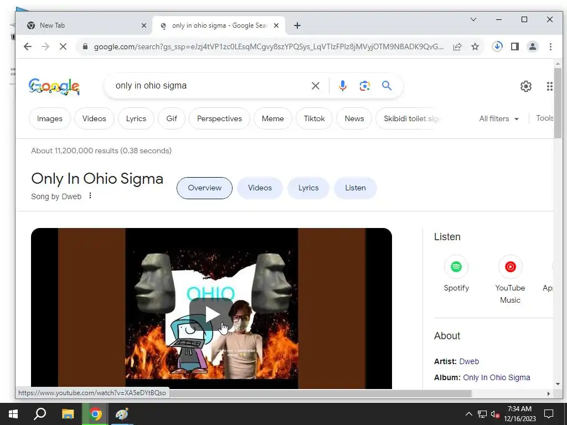Filter results by Videos in top filter bar
Screen dimensions: 567x425
click(x=94, y=118)
